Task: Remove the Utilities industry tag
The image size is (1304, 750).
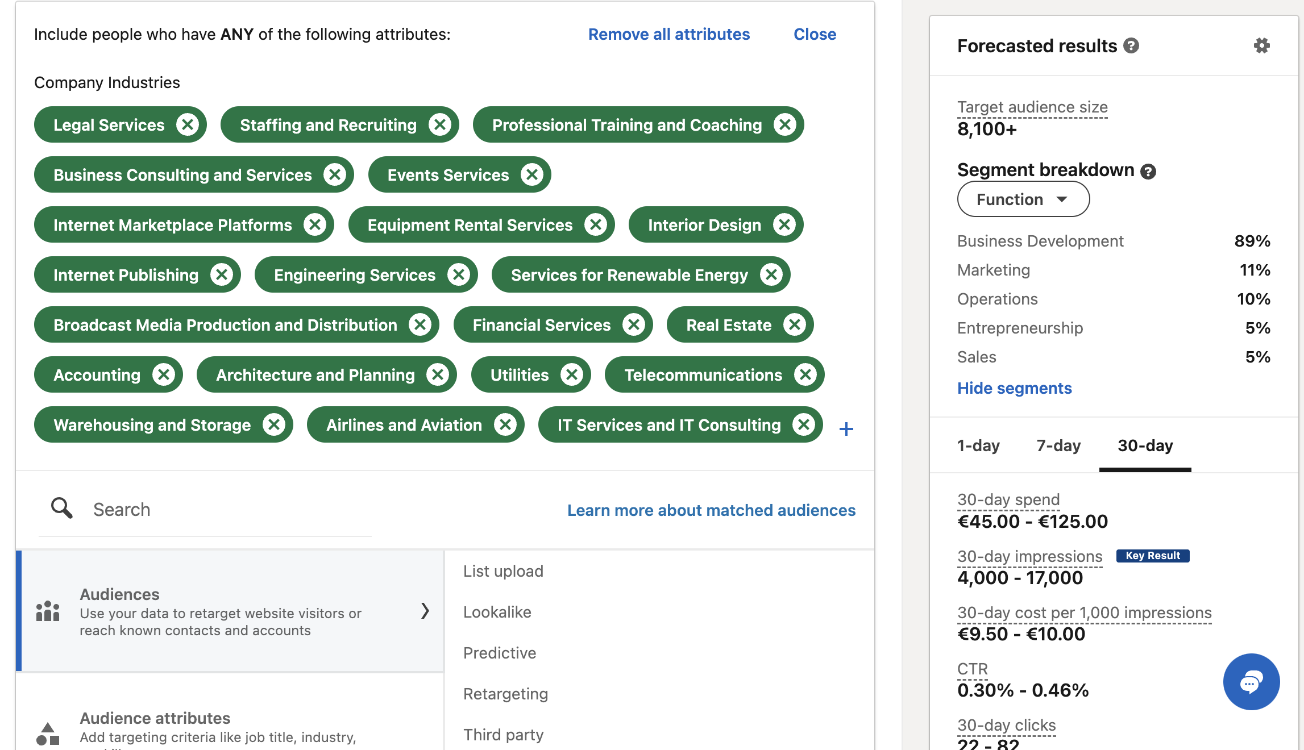Action: (x=572, y=374)
